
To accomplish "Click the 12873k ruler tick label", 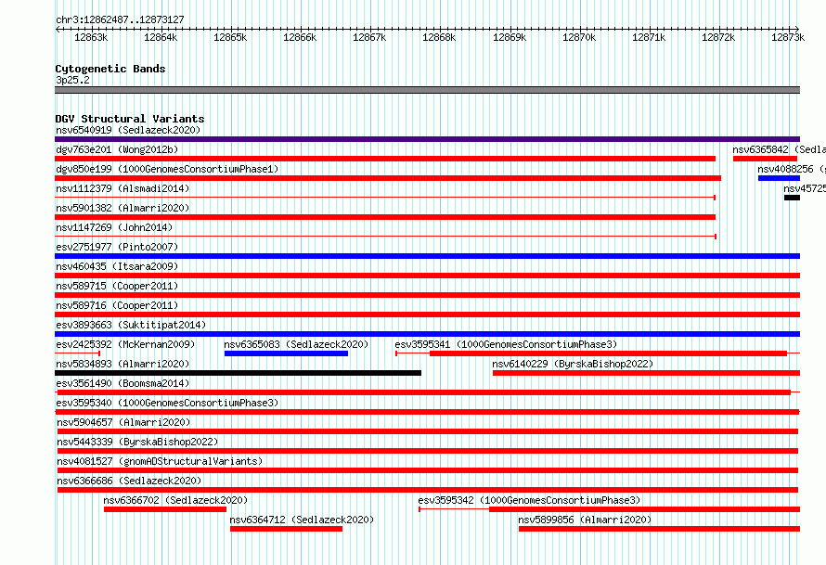I will (788, 37).
